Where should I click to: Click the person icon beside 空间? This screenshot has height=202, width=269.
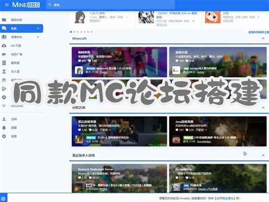tap(4, 119)
